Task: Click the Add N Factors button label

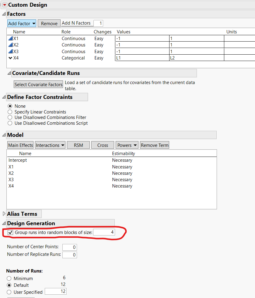Action: tap(76, 23)
